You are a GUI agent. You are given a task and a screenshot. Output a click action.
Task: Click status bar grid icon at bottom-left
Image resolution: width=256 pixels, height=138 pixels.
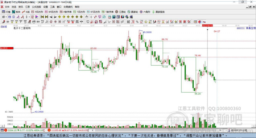[2, 130]
